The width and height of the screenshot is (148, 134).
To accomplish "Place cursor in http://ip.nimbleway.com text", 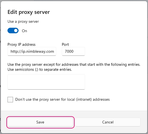I will pos(32,51).
